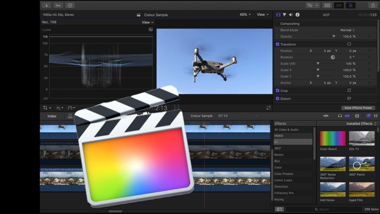Click the effects Search field

[324, 209]
